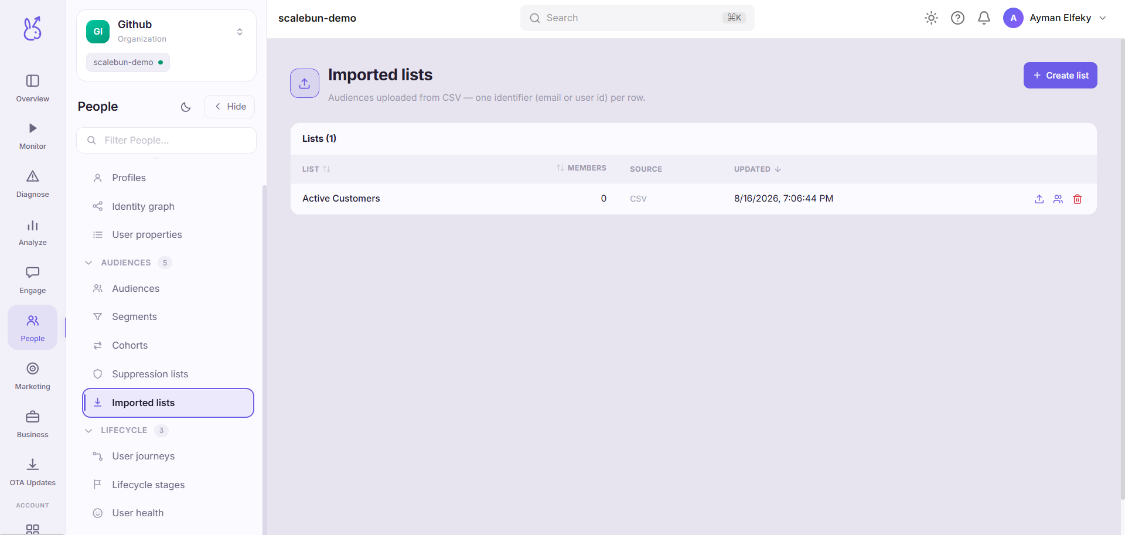Open the Analyze section
1125x535 pixels.
pyautogui.click(x=33, y=232)
